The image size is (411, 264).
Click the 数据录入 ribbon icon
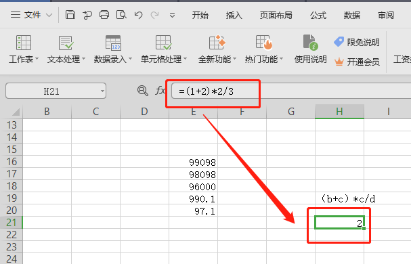point(113,43)
